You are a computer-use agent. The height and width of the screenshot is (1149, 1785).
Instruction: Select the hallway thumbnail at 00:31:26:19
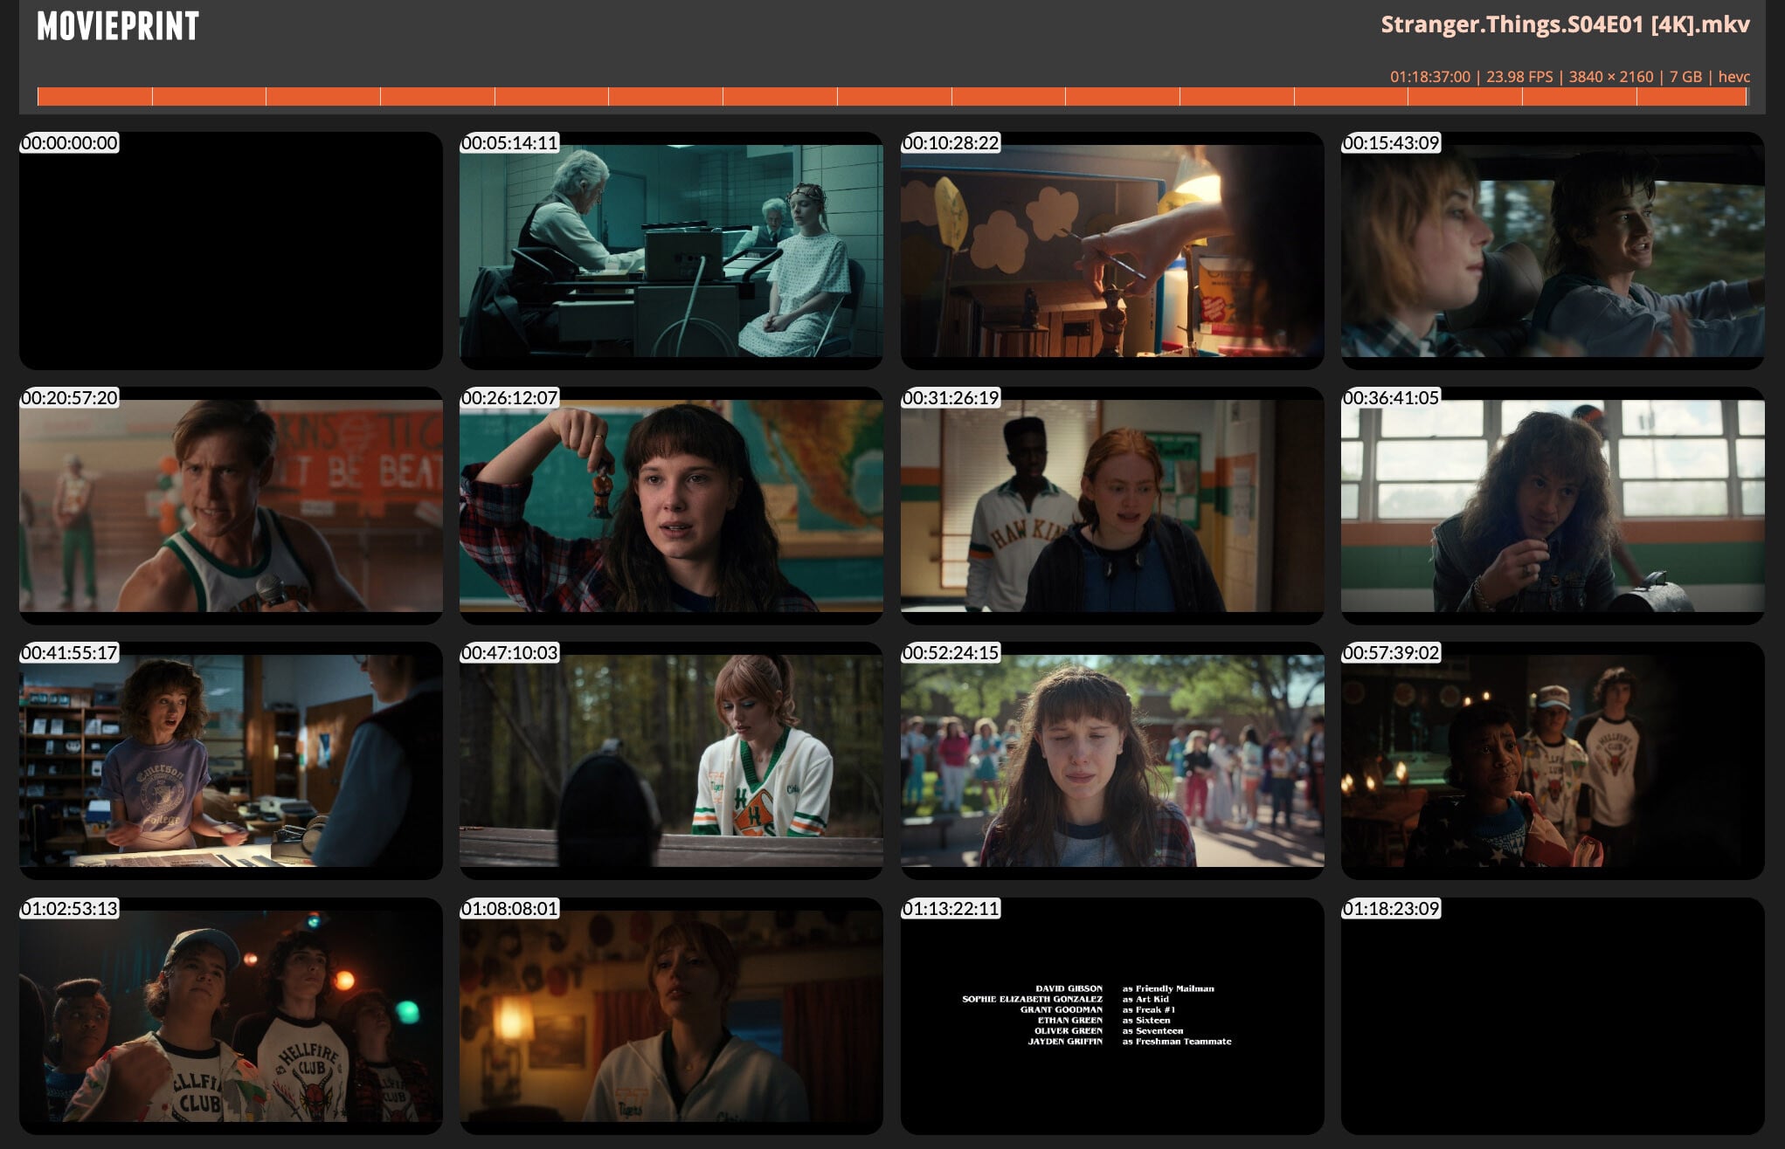pos(1111,506)
